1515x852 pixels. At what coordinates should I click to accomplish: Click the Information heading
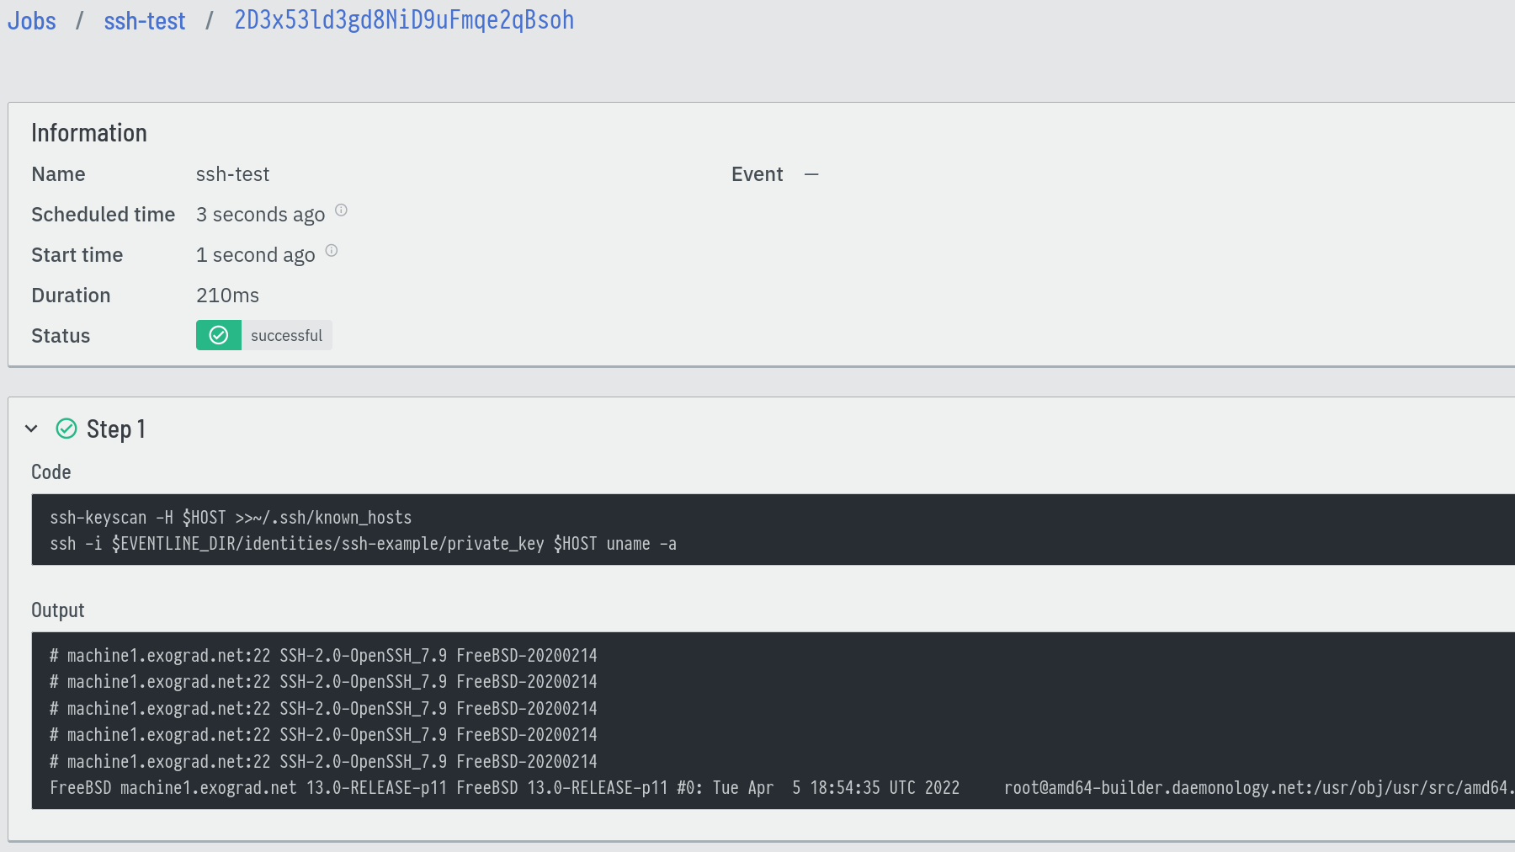[89, 133]
